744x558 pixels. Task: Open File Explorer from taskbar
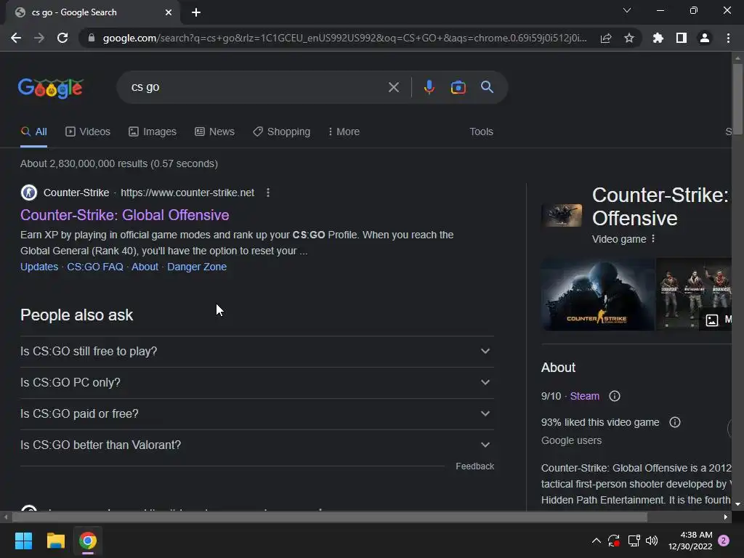(55, 541)
